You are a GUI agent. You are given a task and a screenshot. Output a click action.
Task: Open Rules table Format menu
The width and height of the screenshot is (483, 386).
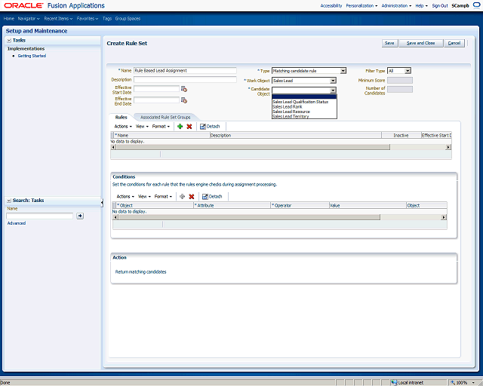pyautogui.click(x=161, y=126)
